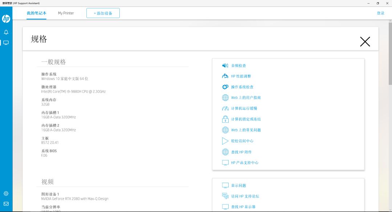This screenshot has height=212, width=392.
Task: Select Windows 10 家庭中文版 64 位 text
Action: pos(65,79)
